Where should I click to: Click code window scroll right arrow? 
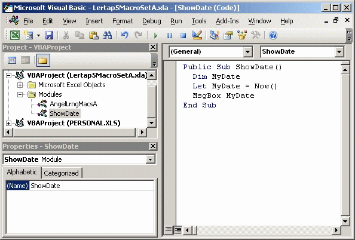pos(336,230)
